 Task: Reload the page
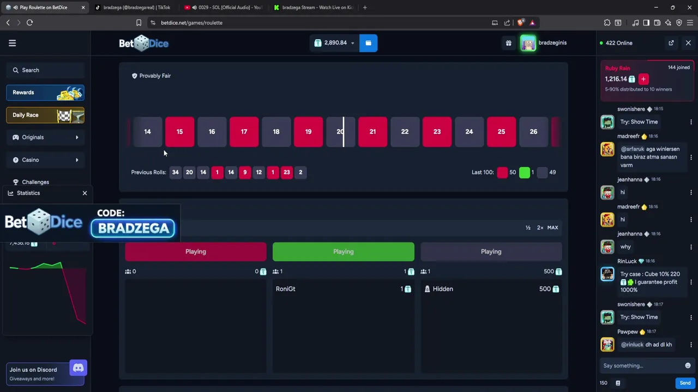coord(29,23)
